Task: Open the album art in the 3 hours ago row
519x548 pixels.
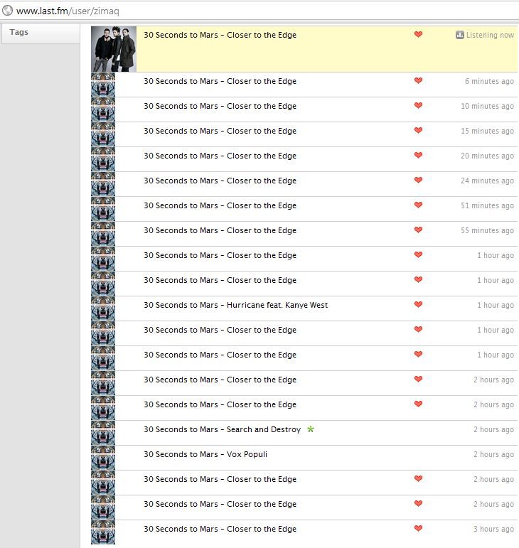Action: pos(103,532)
